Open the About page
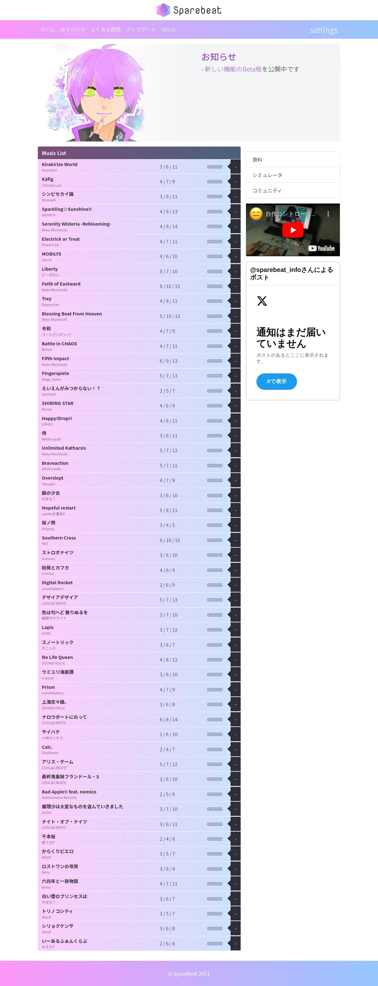Image resolution: width=378 pixels, height=986 pixels. coord(168,30)
